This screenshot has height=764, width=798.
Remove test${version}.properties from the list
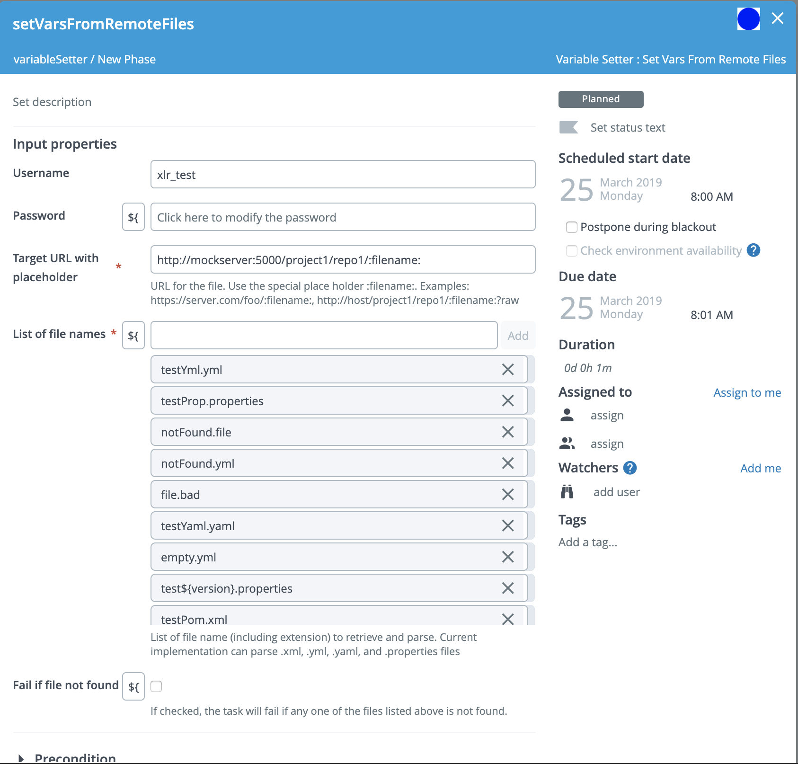[x=508, y=588]
